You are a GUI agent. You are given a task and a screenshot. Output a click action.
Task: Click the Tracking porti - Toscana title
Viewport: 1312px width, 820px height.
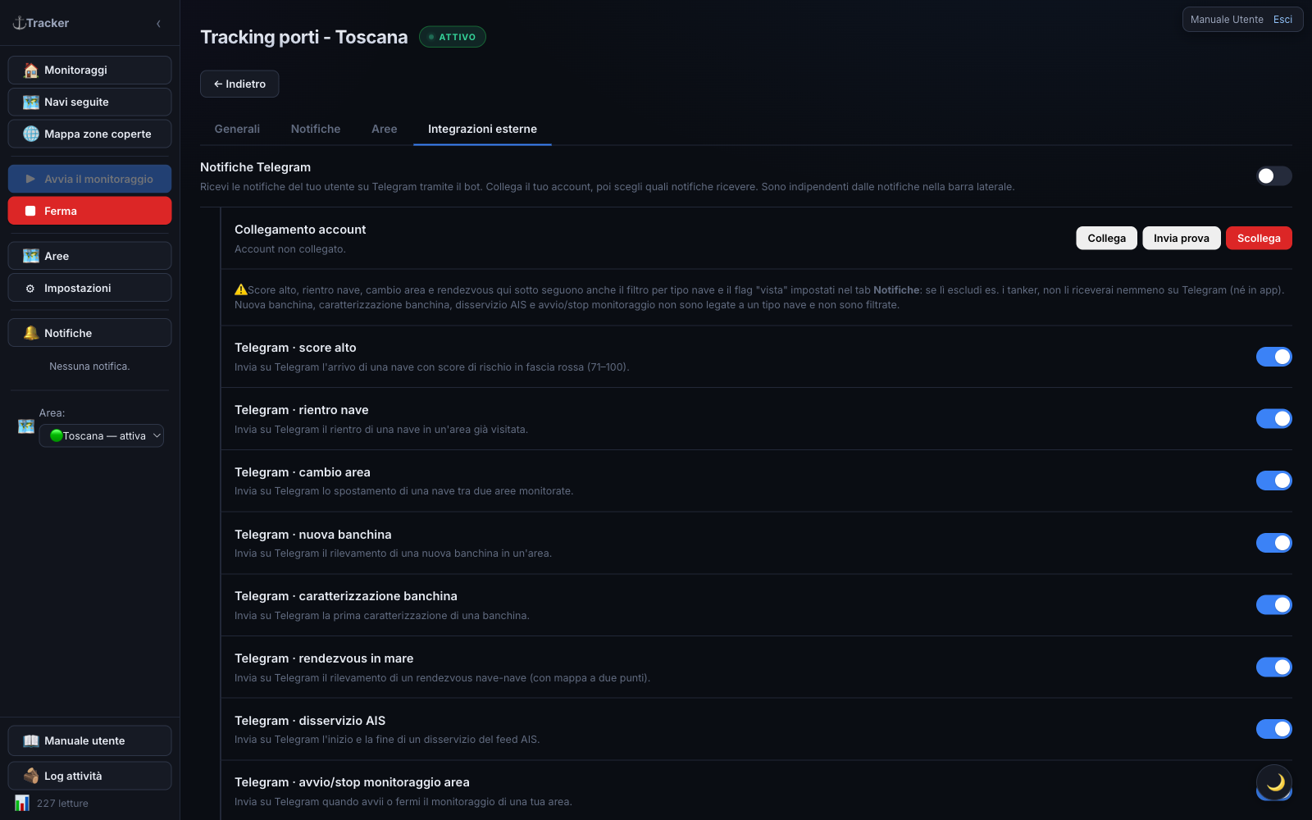pos(303,37)
